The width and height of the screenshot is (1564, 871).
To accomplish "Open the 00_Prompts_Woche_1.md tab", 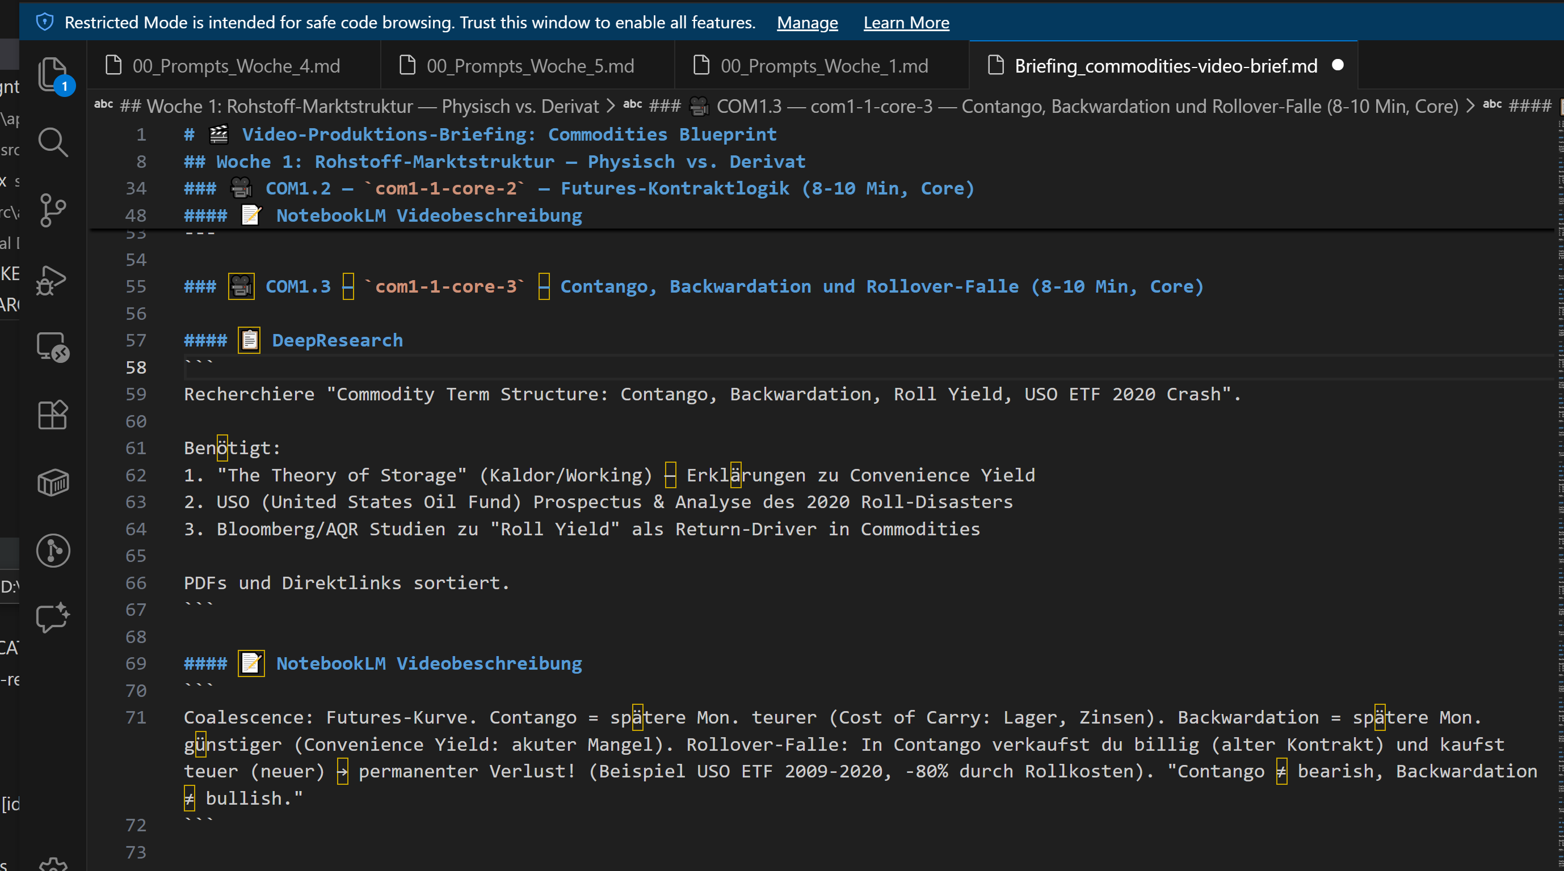I will pos(823,66).
